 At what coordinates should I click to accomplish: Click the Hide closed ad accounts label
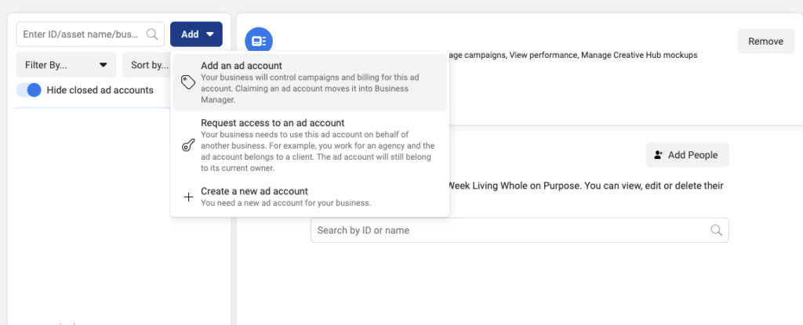click(100, 90)
